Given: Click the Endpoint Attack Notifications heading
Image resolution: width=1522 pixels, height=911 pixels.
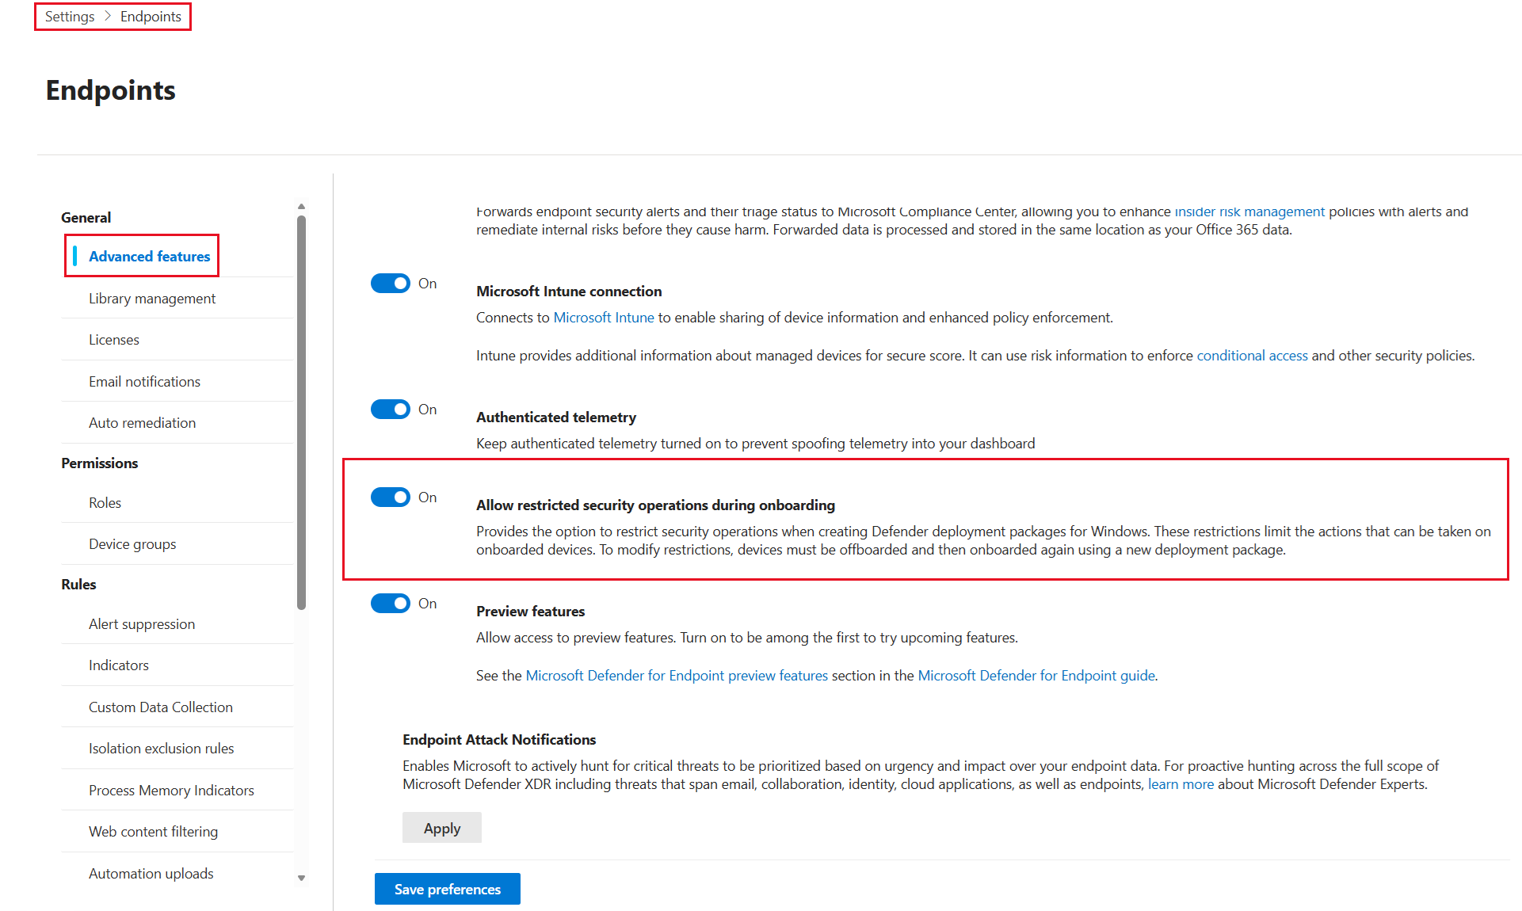Looking at the screenshot, I should coord(499,739).
